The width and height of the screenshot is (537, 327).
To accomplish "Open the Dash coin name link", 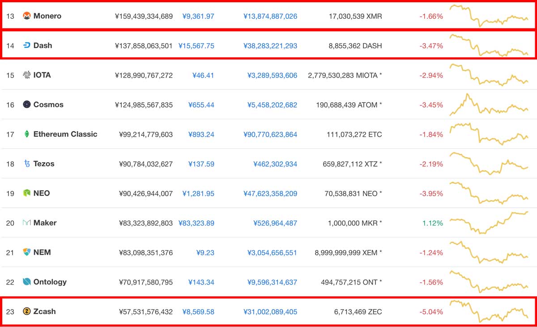I will (43, 46).
